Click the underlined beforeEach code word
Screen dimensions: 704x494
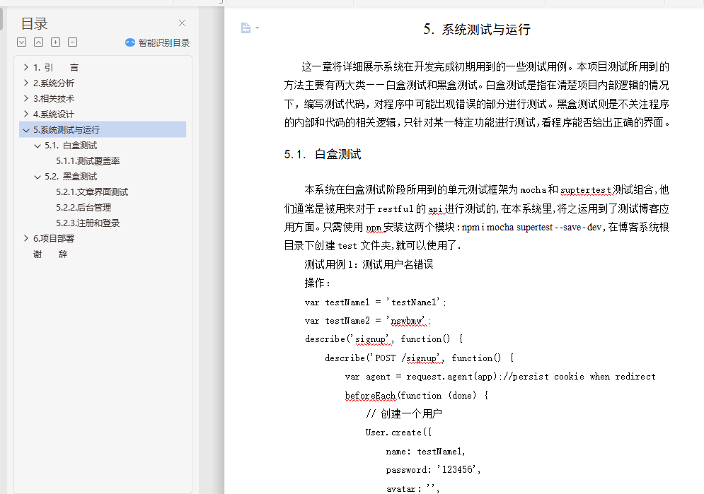pyautogui.click(x=371, y=395)
